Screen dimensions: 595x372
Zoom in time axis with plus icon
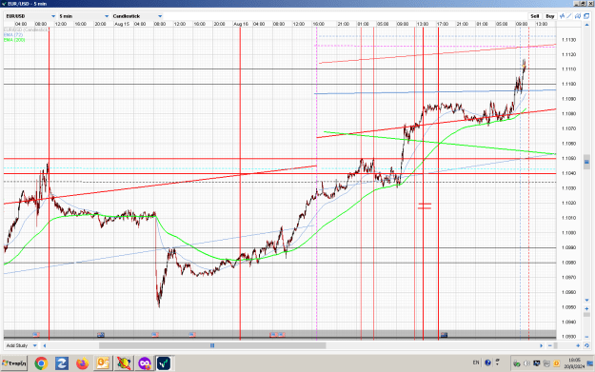[x=578, y=345]
